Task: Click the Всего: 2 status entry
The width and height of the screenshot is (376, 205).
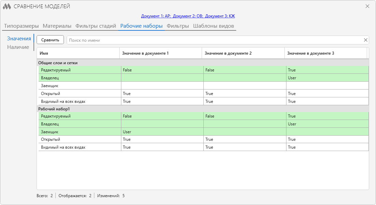Action: click(x=44, y=196)
